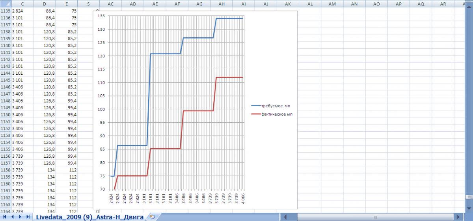Image resolution: width=473 pixels, height=221 pixels.
Task: Click the horizontal scrollbar right arrow
Action: click(458, 217)
